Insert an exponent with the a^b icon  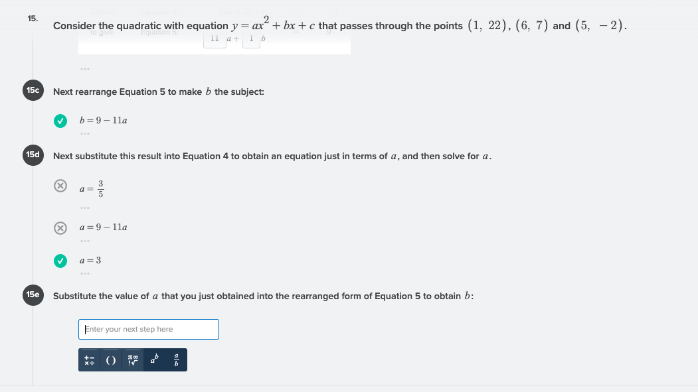click(153, 359)
